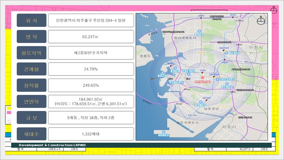Click the location marker on the Songdo peninsula
This screenshot has height=160, width=284.
pos(164,132)
